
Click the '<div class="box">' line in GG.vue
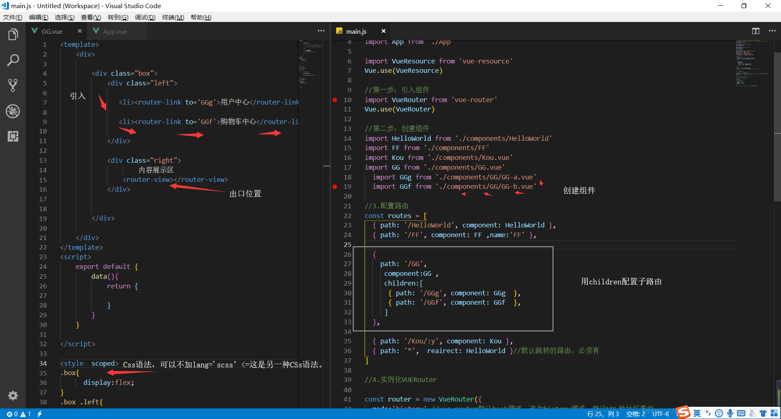124,73
